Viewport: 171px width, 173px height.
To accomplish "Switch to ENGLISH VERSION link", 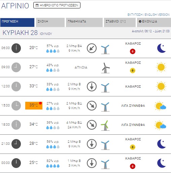I will coord(157,15).
